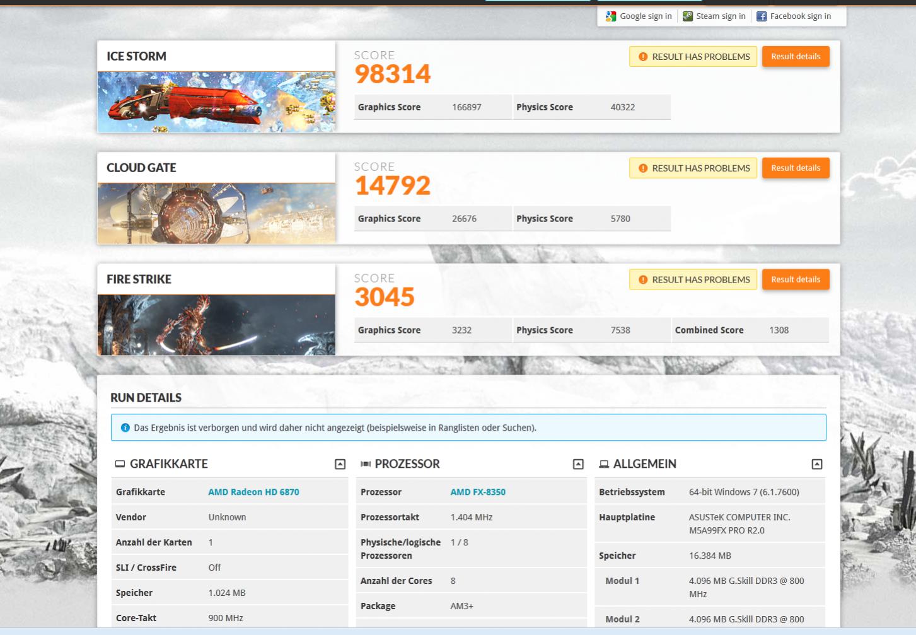Click the FIRE STRIKE title

pos(139,279)
